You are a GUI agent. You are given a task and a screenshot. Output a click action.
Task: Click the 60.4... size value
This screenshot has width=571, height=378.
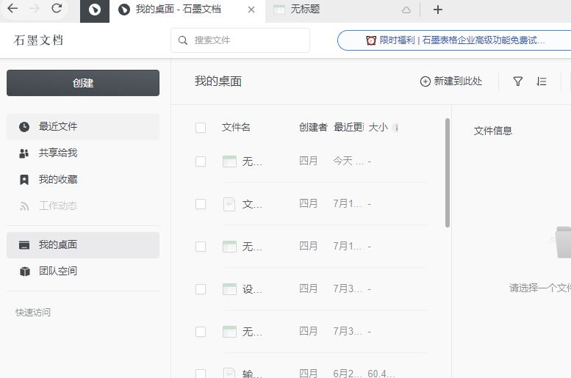(381, 374)
